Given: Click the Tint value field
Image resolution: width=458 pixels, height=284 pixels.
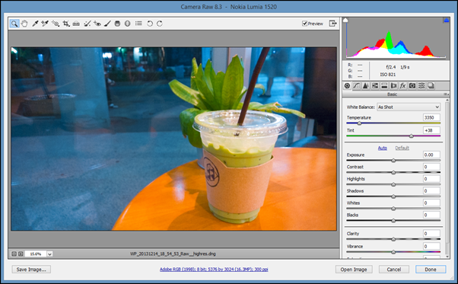Looking at the screenshot, I should click(x=431, y=130).
